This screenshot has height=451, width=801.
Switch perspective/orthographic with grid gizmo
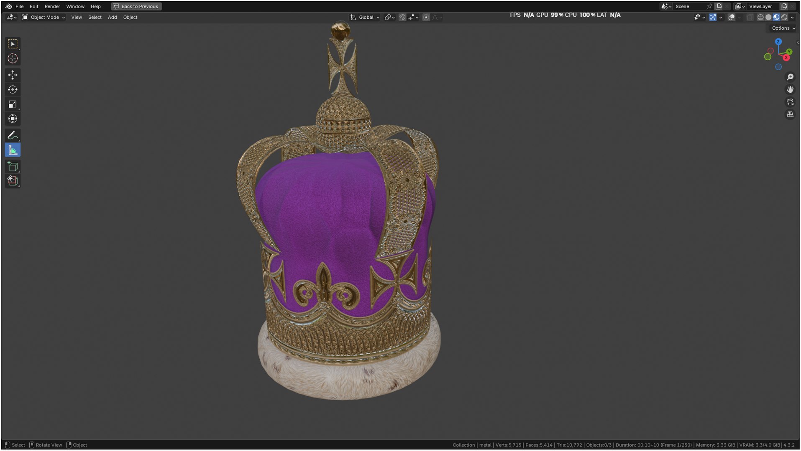pyautogui.click(x=790, y=114)
